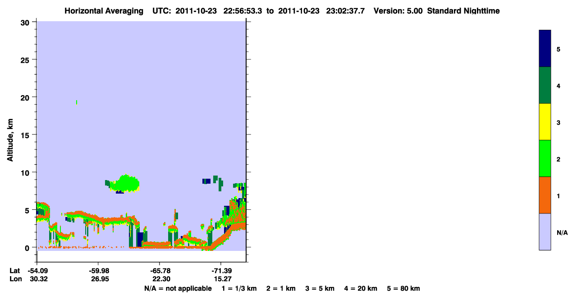Viewport: 586px width, 301px height.
Task: Click the 0 tick label on altitude axis
Action: point(28,248)
